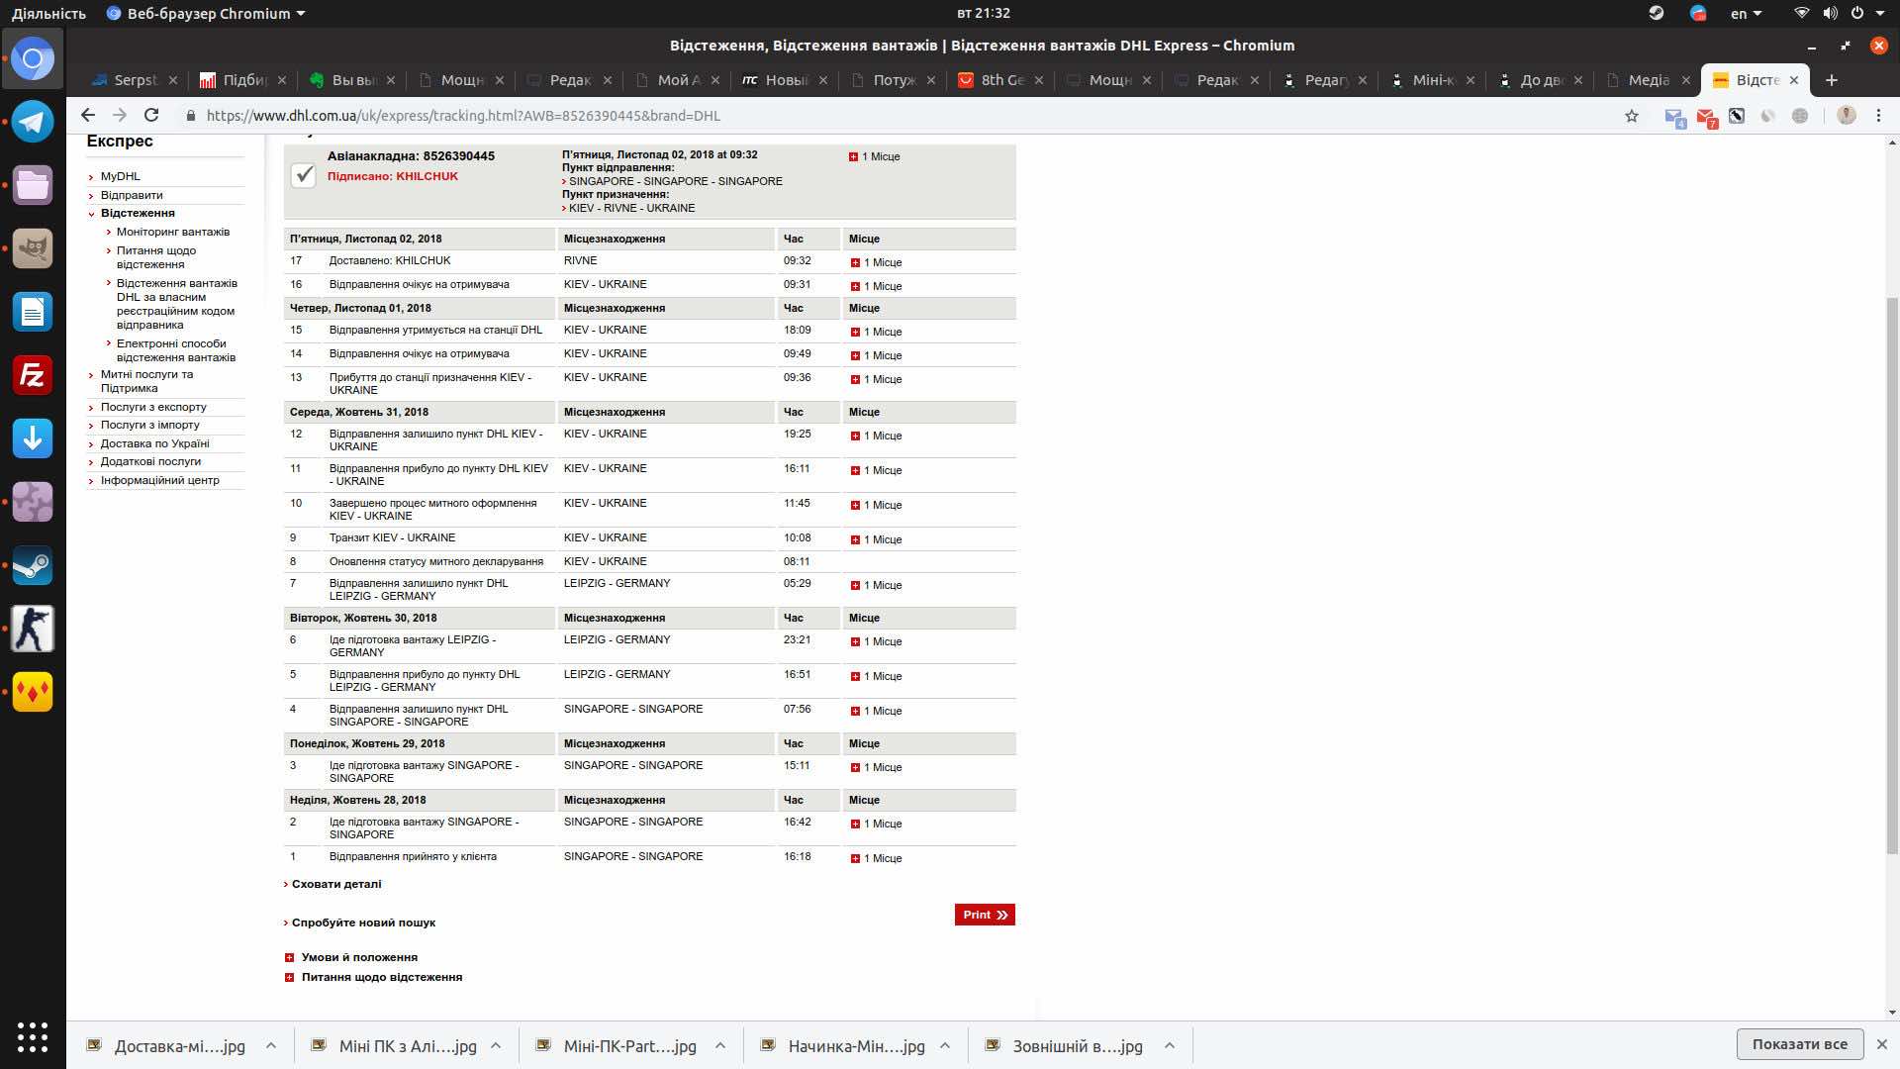Open the system power menu

click(x=1866, y=13)
